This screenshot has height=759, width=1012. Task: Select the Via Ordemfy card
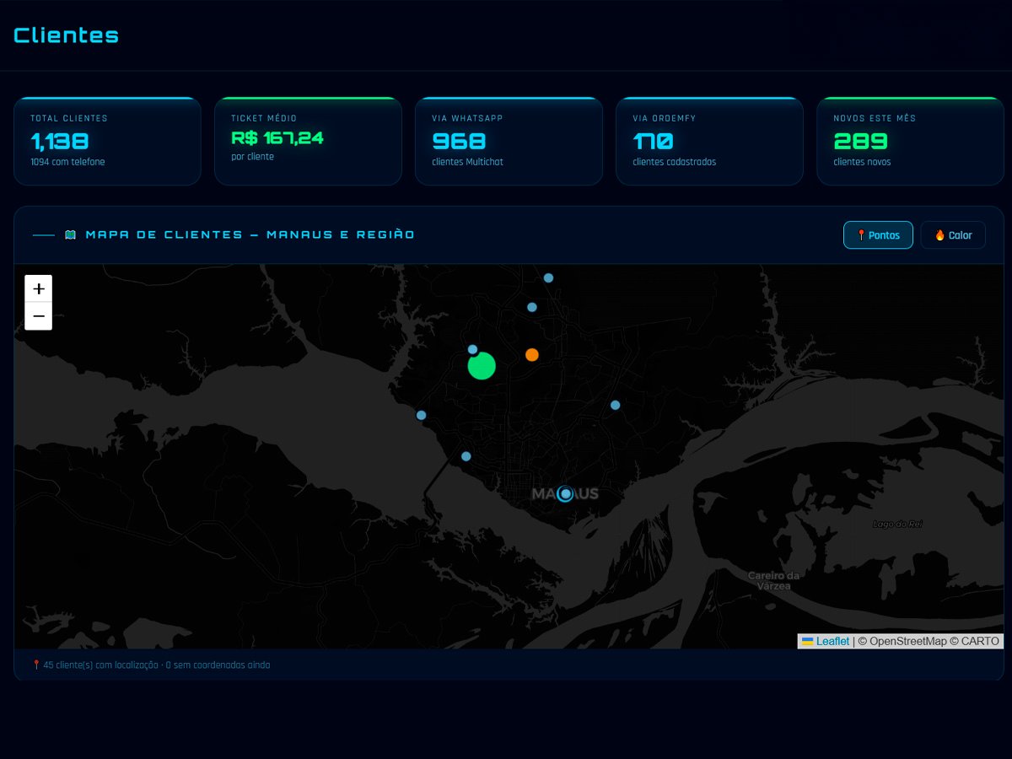click(x=709, y=141)
